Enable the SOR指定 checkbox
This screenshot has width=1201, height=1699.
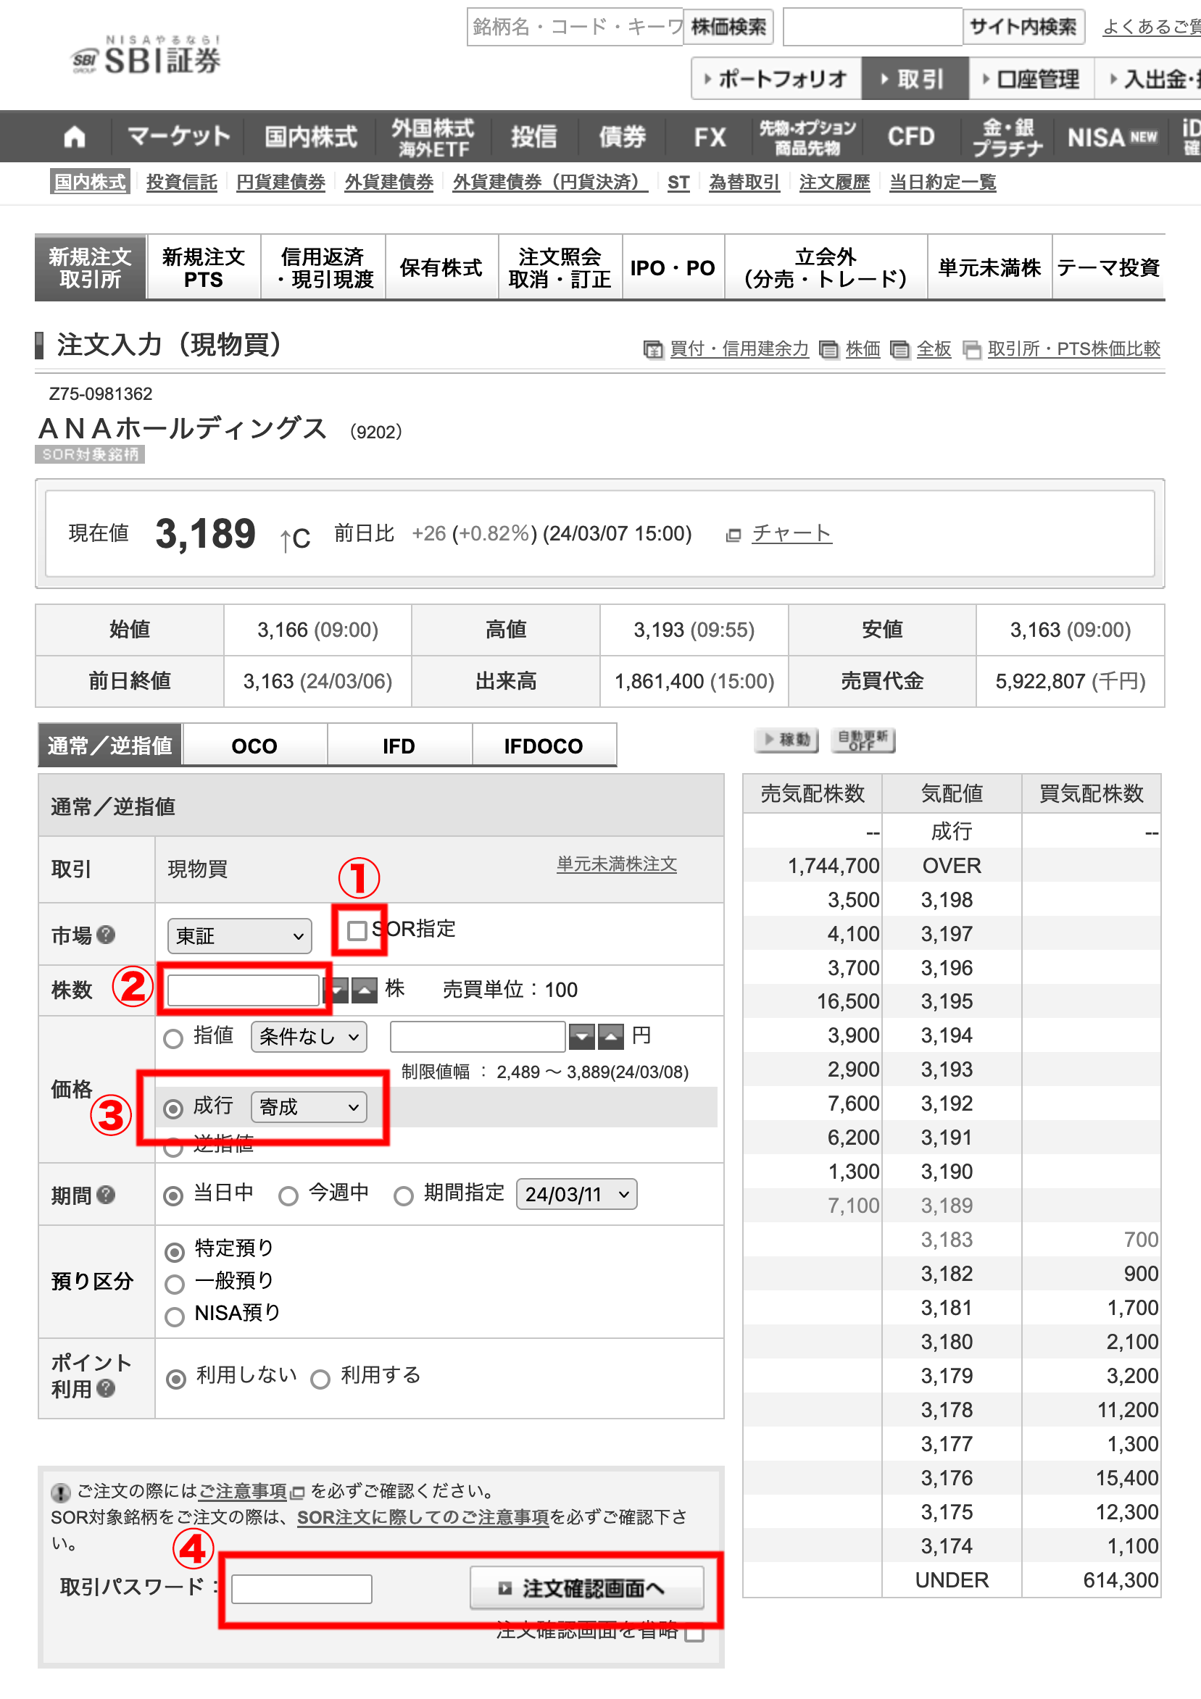tap(358, 930)
